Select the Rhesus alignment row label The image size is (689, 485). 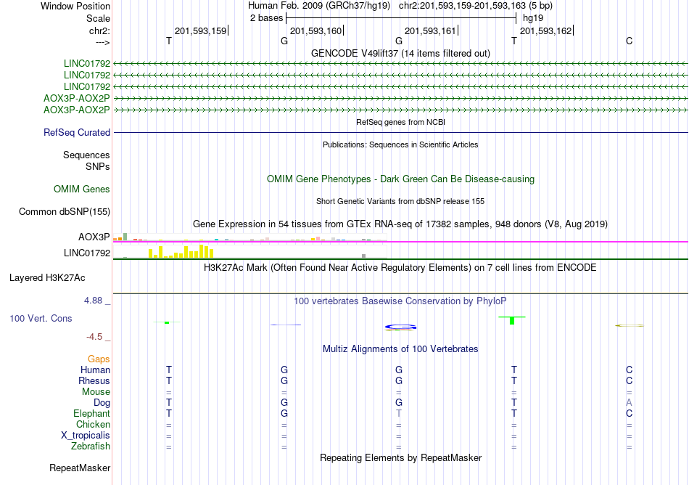click(94, 380)
